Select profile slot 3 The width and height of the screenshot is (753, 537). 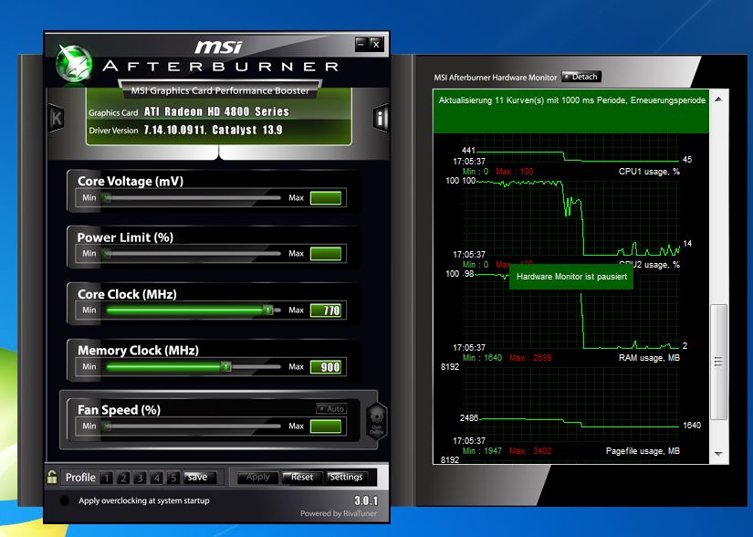(x=140, y=478)
